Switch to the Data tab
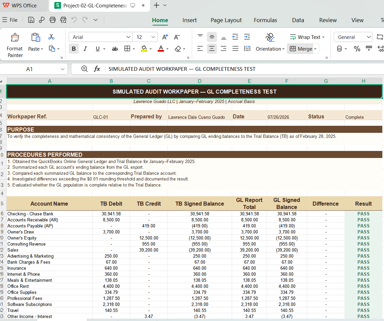384x321 pixels. tap(298, 20)
